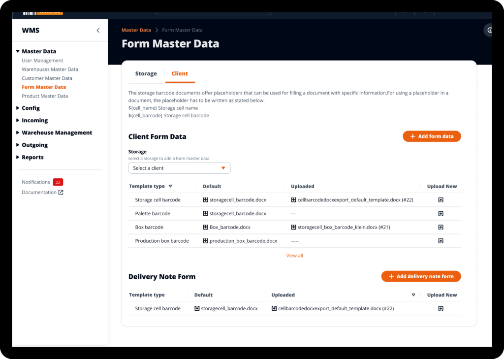Click upload icon for Palette barcode row
This screenshot has height=359, width=504.
(441, 214)
